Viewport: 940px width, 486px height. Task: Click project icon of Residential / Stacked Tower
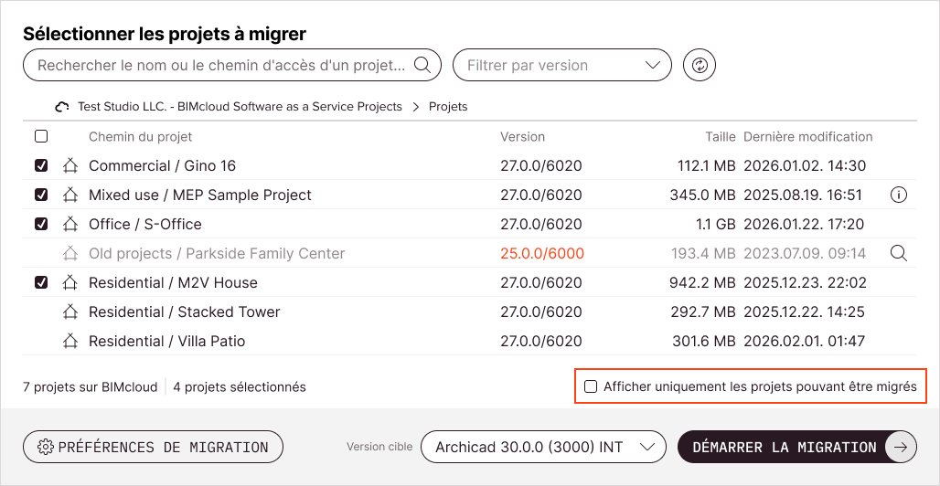[x=70, y=312]
